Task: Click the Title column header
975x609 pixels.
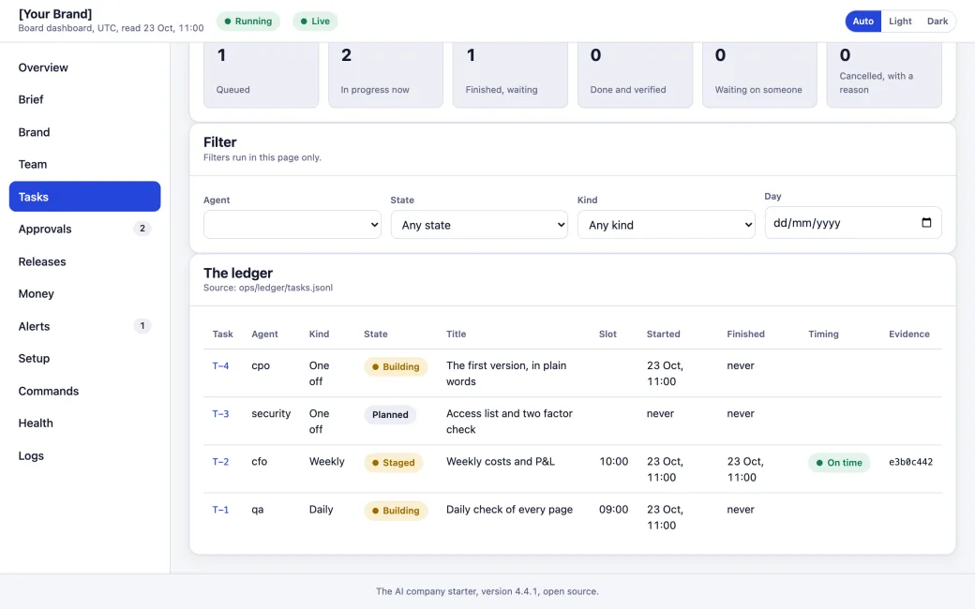Action: (456, 334)
